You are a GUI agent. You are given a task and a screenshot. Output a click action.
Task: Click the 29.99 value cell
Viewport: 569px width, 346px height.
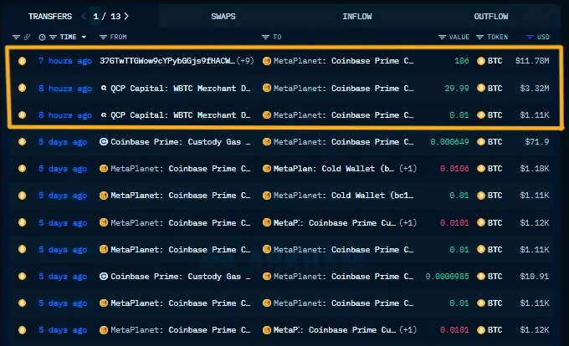pyautogui.click(x=457, y=89)
